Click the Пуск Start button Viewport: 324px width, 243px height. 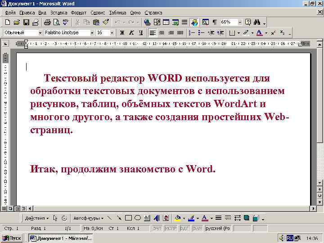[12, 238]
